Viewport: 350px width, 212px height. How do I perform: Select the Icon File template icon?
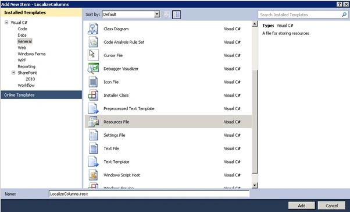(x=93, y=82)
